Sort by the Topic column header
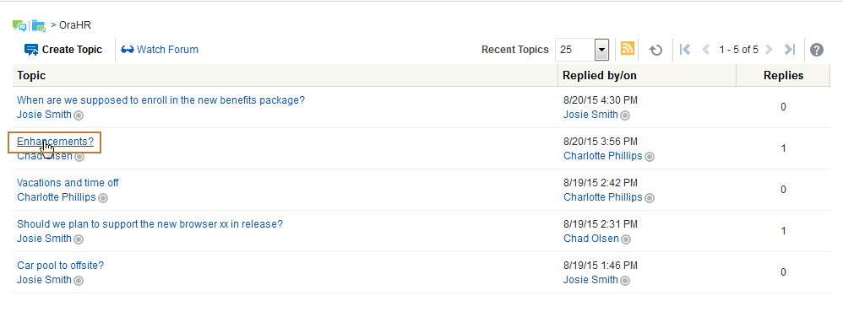This screenshot has height=317, width=843. tap(285, 76)
